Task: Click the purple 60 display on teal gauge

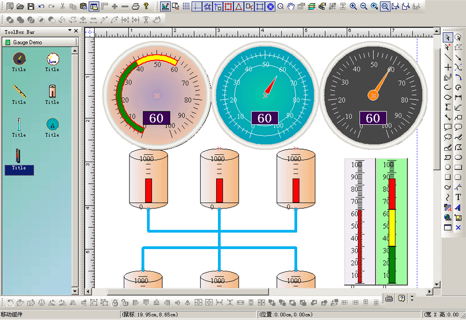Action: click(x=265, y=118)
